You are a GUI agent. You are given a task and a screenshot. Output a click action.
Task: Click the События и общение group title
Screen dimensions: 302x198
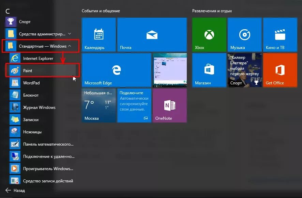point(101,11)
